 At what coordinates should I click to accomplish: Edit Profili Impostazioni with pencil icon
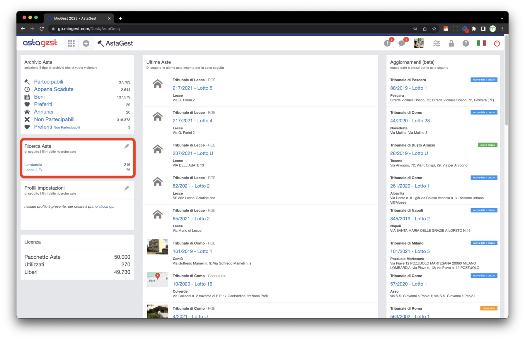coord(127,188)
